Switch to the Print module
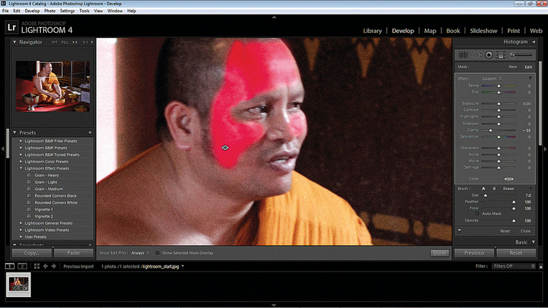Screen dimensions: 548x308 tap(514, 31)
